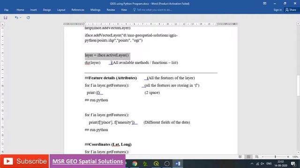Click the YouTube Subscribe button
Screen dimensions: 300x168
[24, 161]
